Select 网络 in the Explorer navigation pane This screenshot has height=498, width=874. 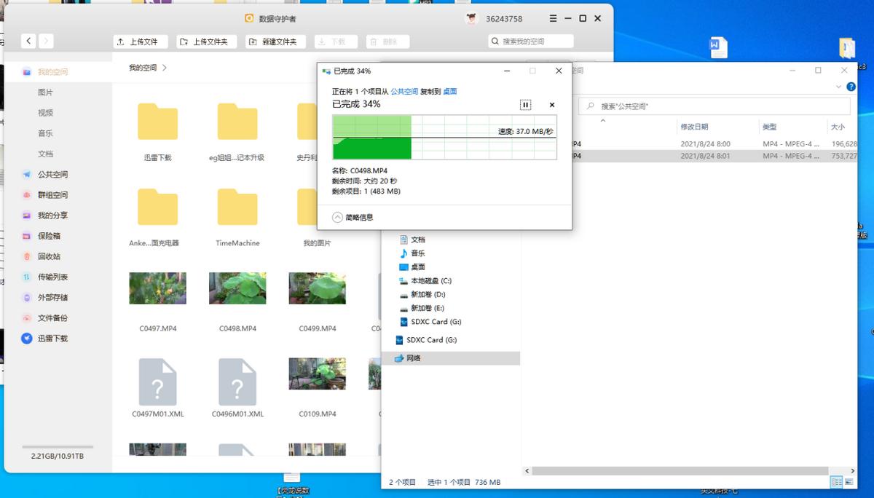click(x=415, y=357)
